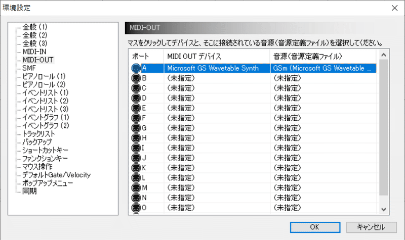Click the MIDI port icon for port B
The image size is (405, 240).
pos(136,78)
